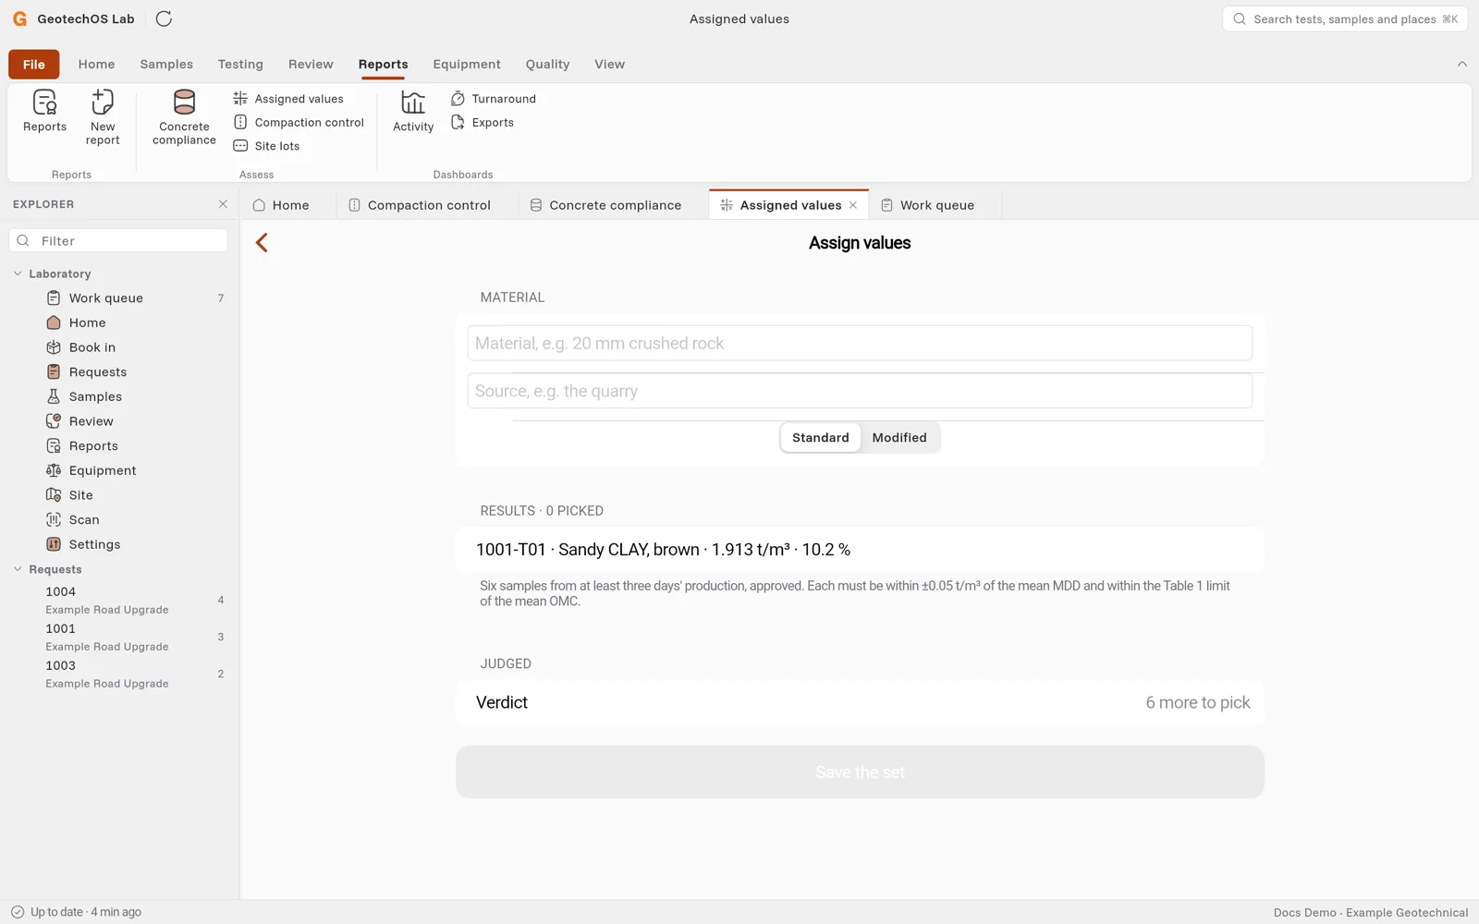The image size is (1479, 924).
Task: Open Exports from the ribbon
Action: coord(483,122)
